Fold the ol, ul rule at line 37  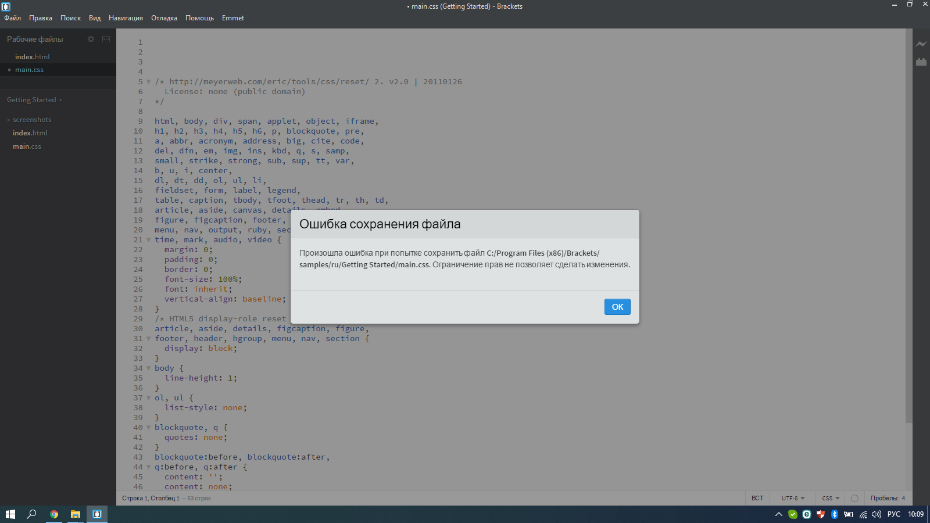pyautogui.click(x=148, y=398)
